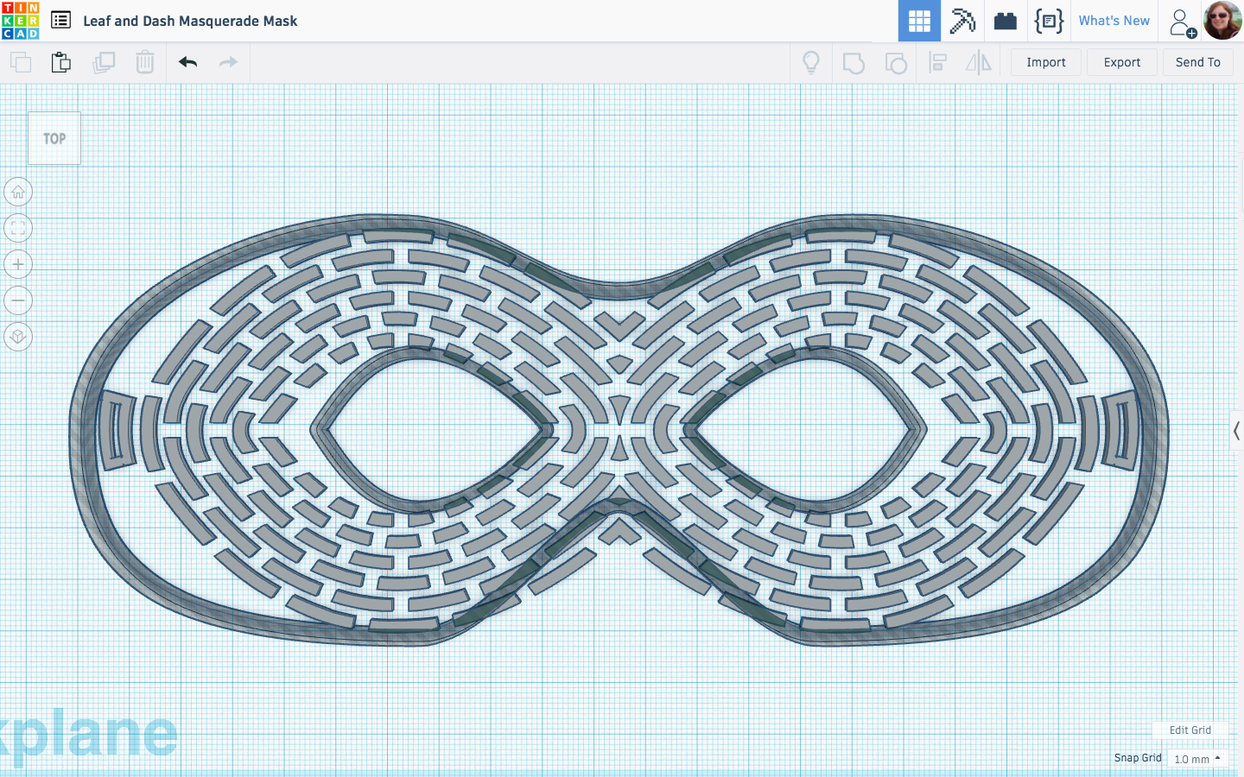Open the Align tool
The height and width of the screenshot is (777, 1244).
pos(937,61)
